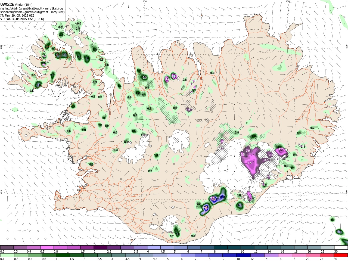The image size is (348, 261).
Task: Click the 'VT: Fös. 30.05.2025 12Z' valid time
Action: point(17,19)
